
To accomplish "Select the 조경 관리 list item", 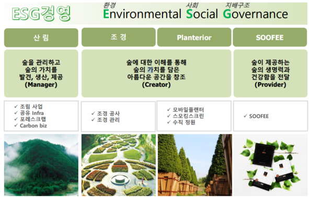I will (x=108, y=120).
